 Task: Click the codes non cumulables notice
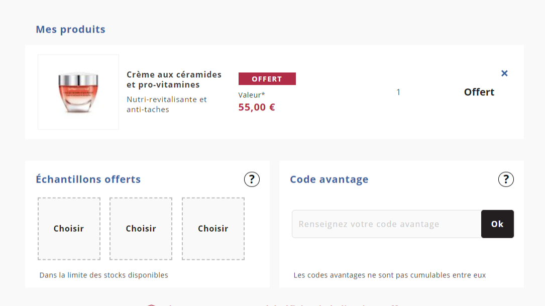[389, 275]
